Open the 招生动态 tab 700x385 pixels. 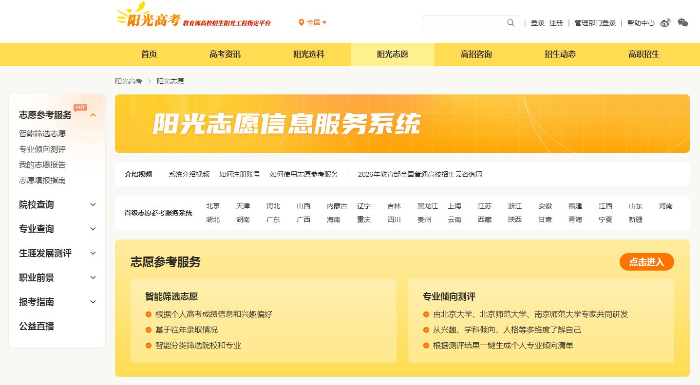[x=560, y=55]
